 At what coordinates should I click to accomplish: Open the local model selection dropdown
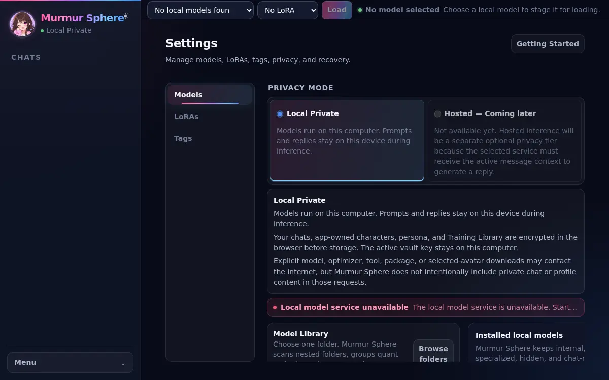pyautogui.click(x=200, y=10)
